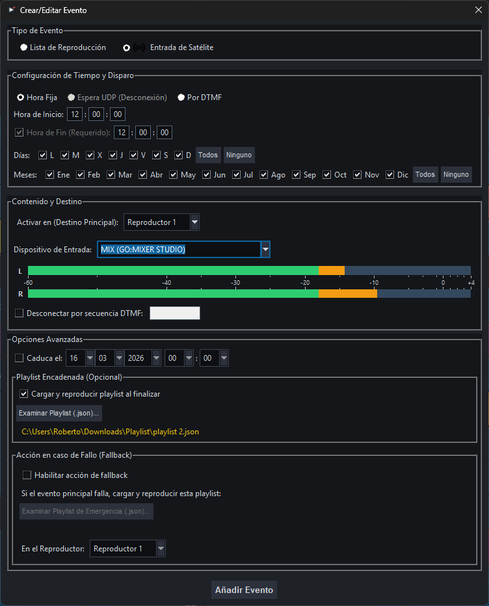Click Ninguno button in the Meses row

(x=456, y=175)
